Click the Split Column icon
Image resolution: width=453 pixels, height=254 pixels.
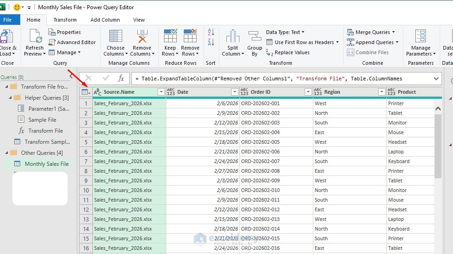click(x=232, y=36)
